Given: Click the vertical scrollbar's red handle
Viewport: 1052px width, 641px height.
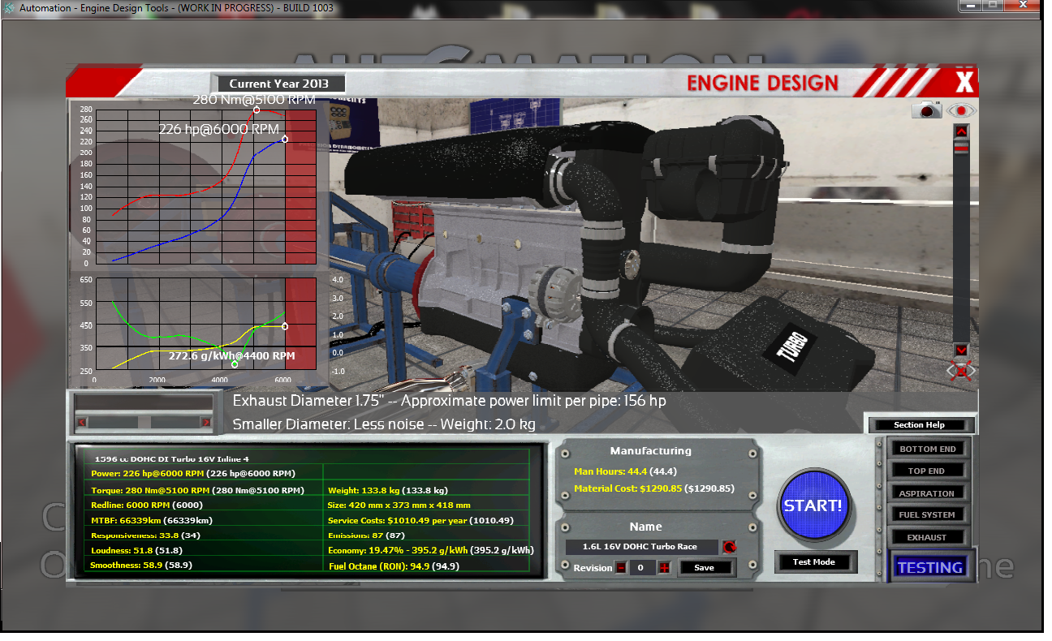Looking at the screenshot, I should point(961,147).
